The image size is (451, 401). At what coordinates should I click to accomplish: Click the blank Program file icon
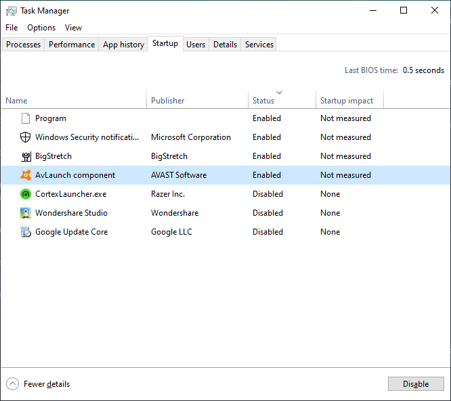[26, 118]
